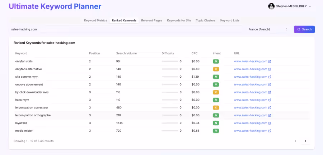The image size is (323, 155).
Task: Go to previous results page arrow
Action: 296,141
